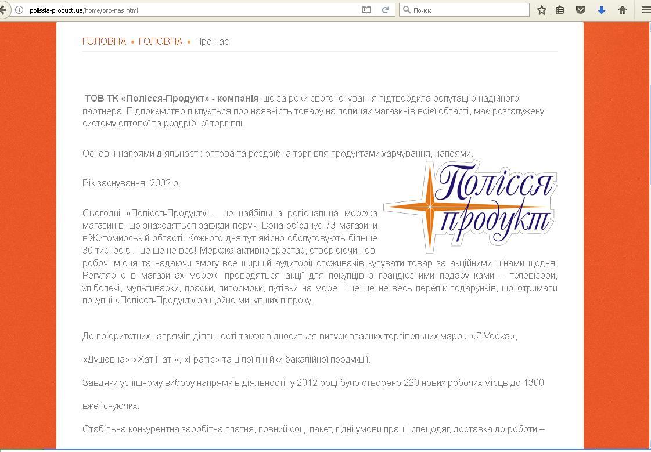Click the paragraph starting with Сьогодні «Полісся-Продукт»
This screenshot has width=651, height=452.
click(x=319, y=256)
